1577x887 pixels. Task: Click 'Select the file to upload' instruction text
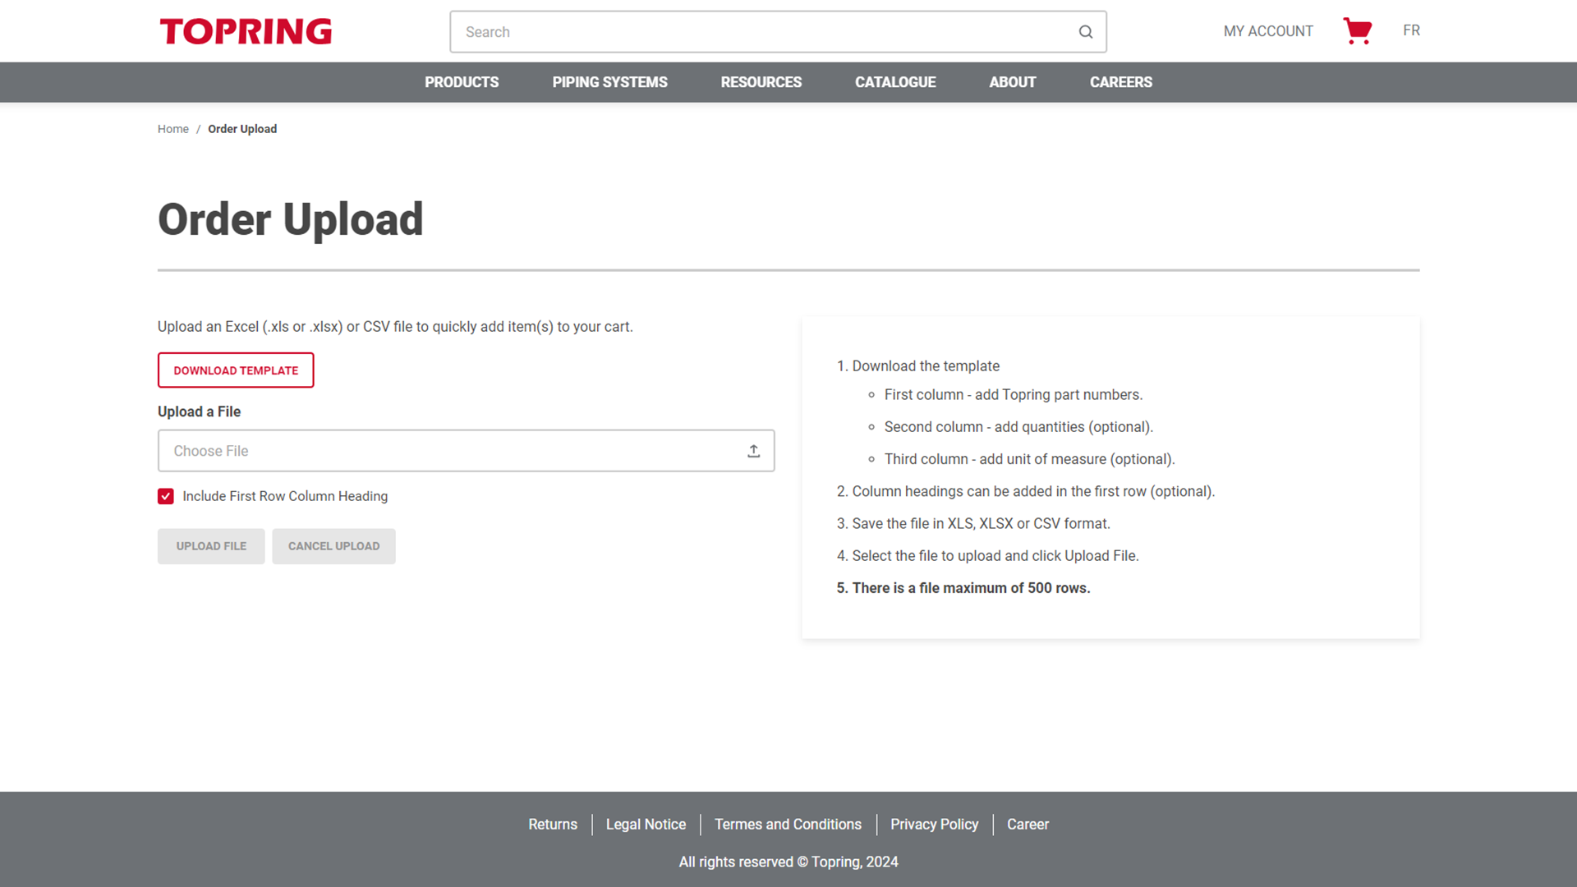(995, 556)
